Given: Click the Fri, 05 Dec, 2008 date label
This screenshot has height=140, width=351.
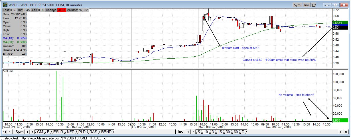Looking at the screenshot, I should pyautogui.click(x=144, y=127).
